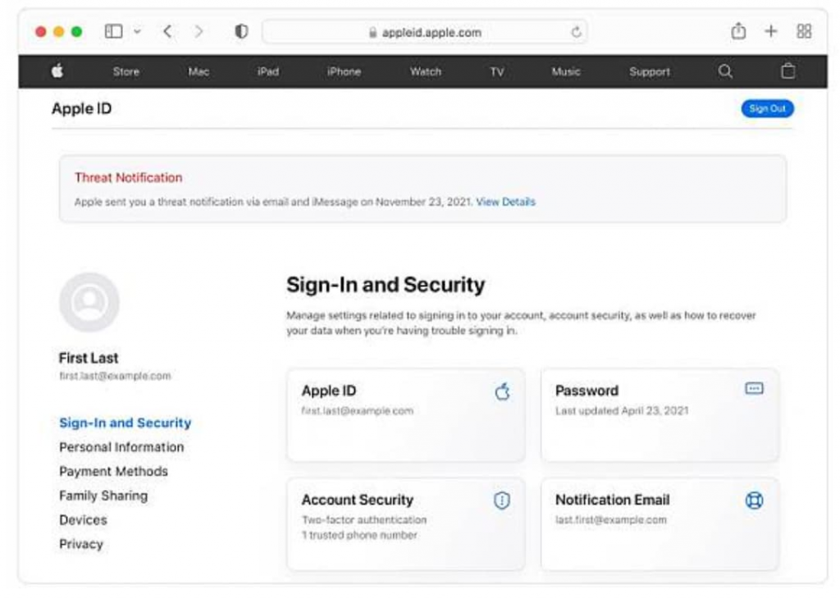Open Support in navigation bar
The height and width of the screenshot is (599, 840).
point(650,71)
